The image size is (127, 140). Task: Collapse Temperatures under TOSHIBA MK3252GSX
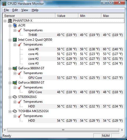click(x=15, y=116)
